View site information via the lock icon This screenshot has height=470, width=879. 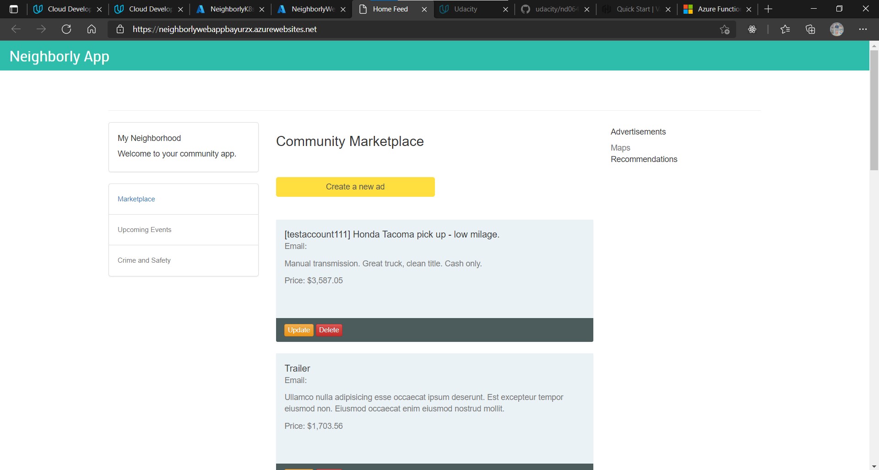click(x=120, y=29)
